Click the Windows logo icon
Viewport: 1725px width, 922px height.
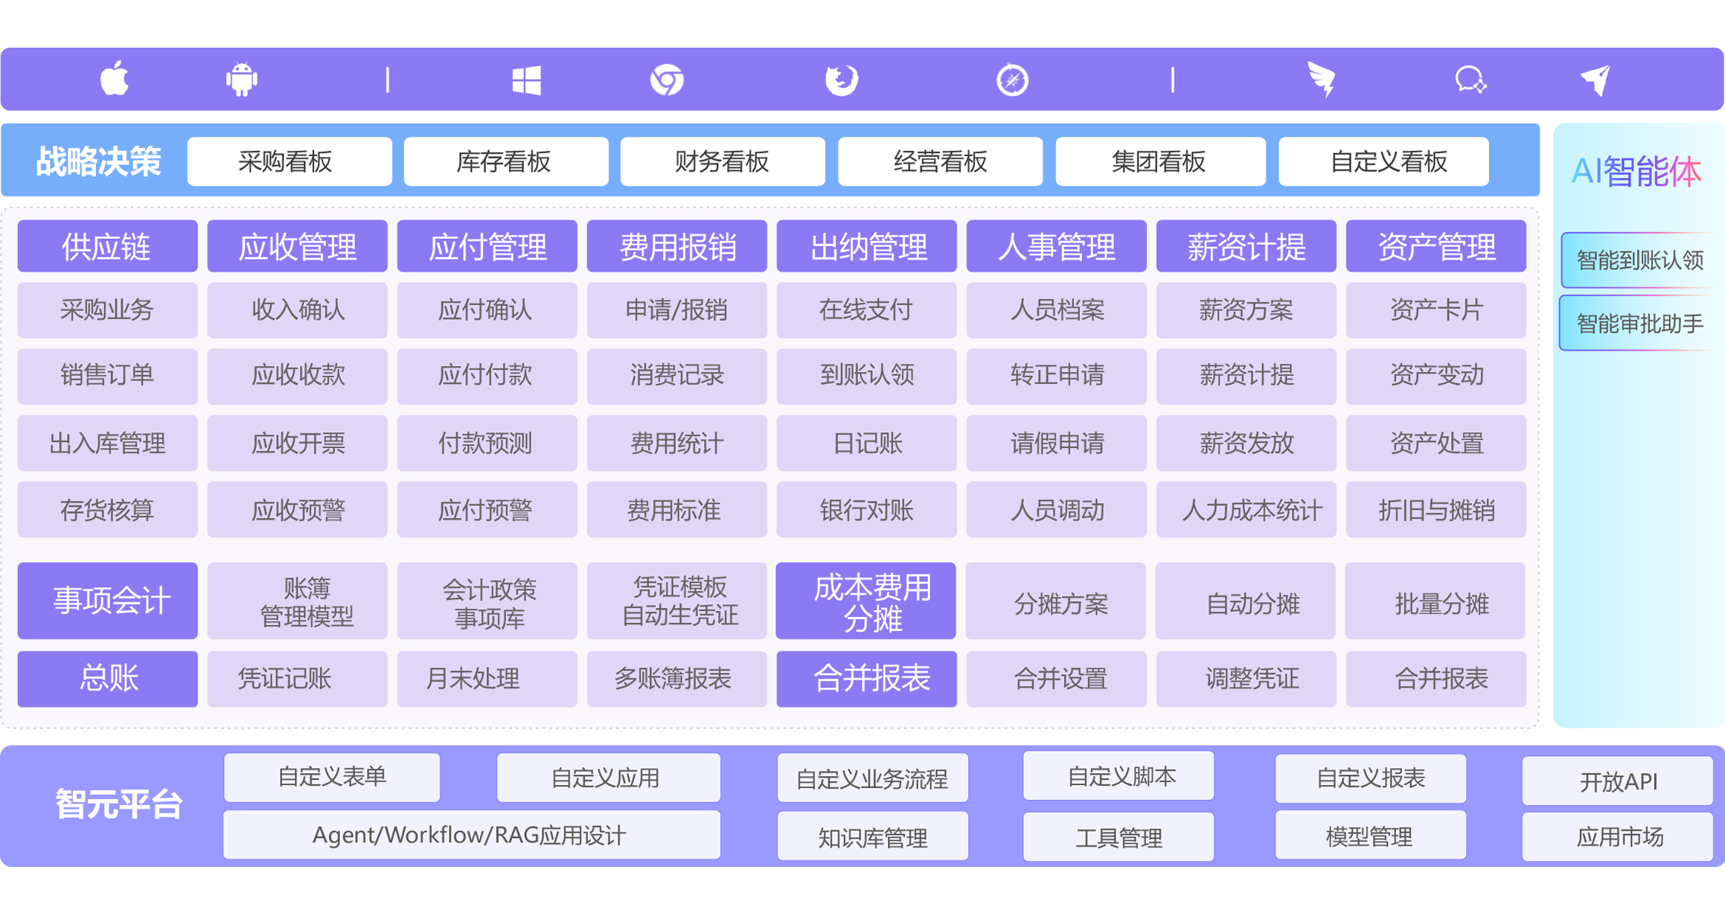pos(526,80)
